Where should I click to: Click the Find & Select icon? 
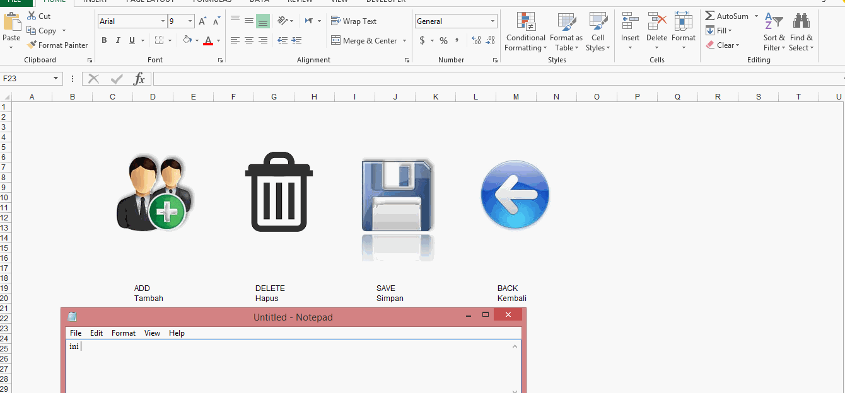(x=801, y=31)
